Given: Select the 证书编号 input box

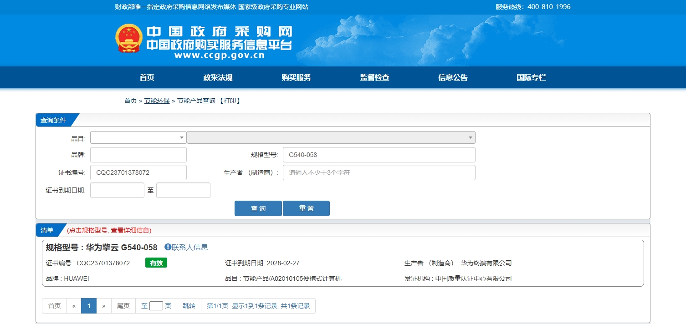Looking at the screenshot, I should coord(138,172).
